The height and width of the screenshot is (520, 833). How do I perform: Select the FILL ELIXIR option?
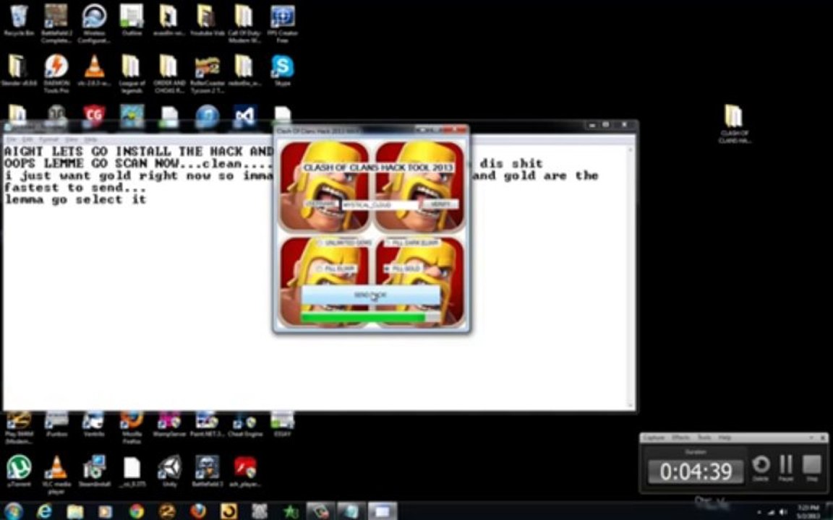pyautogui.click(x=336, y=269)
